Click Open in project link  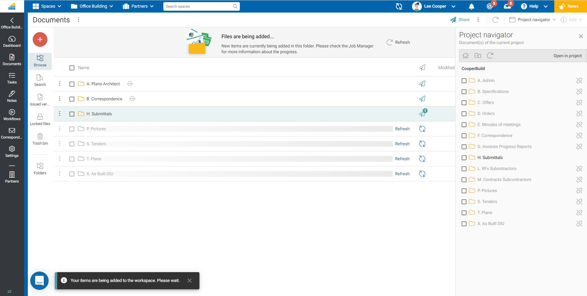pyautogui.click(x=567, y=56)
